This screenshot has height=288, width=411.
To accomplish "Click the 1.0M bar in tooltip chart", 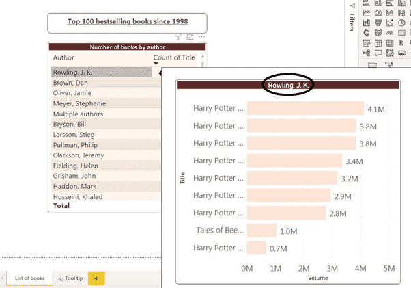I will pos(261,231).
